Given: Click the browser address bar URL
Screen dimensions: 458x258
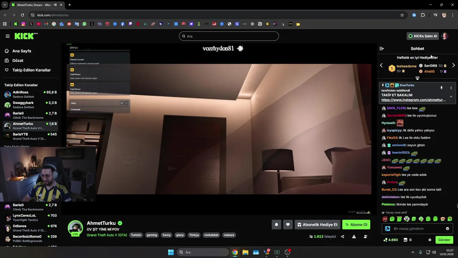Looking at the screenshot, I should pyautogui.click(x=53, y=15).
